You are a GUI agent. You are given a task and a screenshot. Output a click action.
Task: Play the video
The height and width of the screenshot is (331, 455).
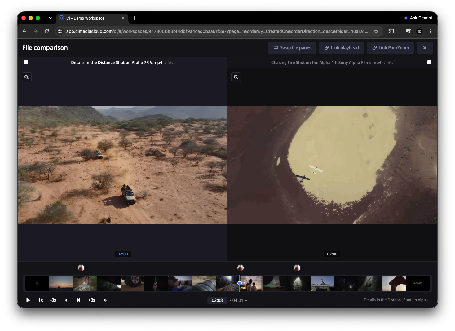28,300
